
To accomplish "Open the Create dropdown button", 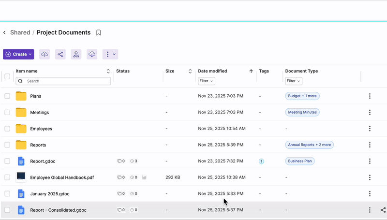I will click(x=18, y=55).
